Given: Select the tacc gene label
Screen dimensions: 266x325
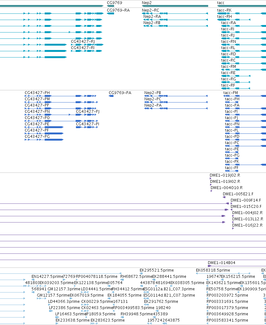Looking at the screenshot, I should click(221, 3).
